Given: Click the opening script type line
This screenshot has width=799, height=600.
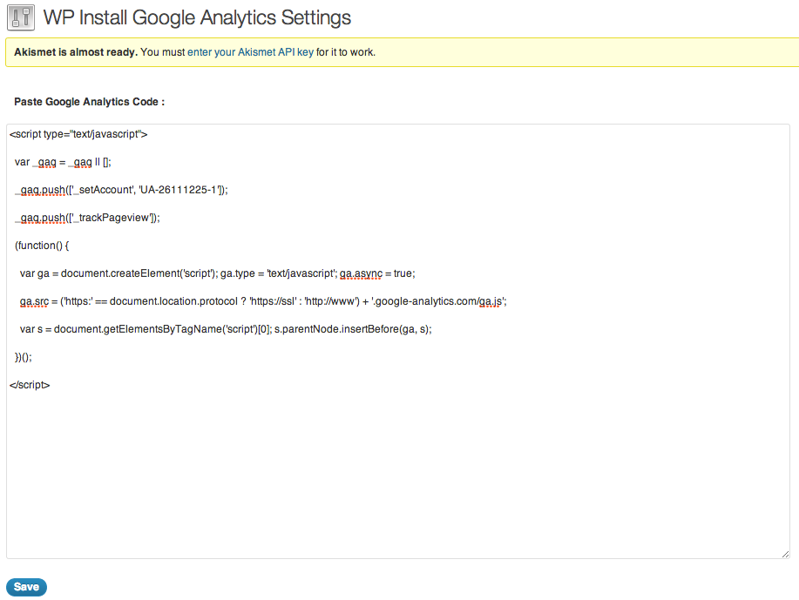Looking at the screenshot, I should click(x=78, y=134).
